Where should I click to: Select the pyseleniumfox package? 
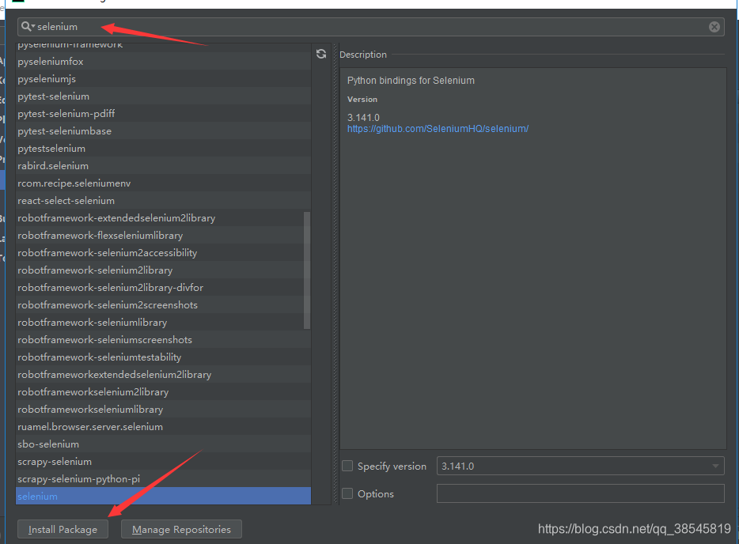163,61
